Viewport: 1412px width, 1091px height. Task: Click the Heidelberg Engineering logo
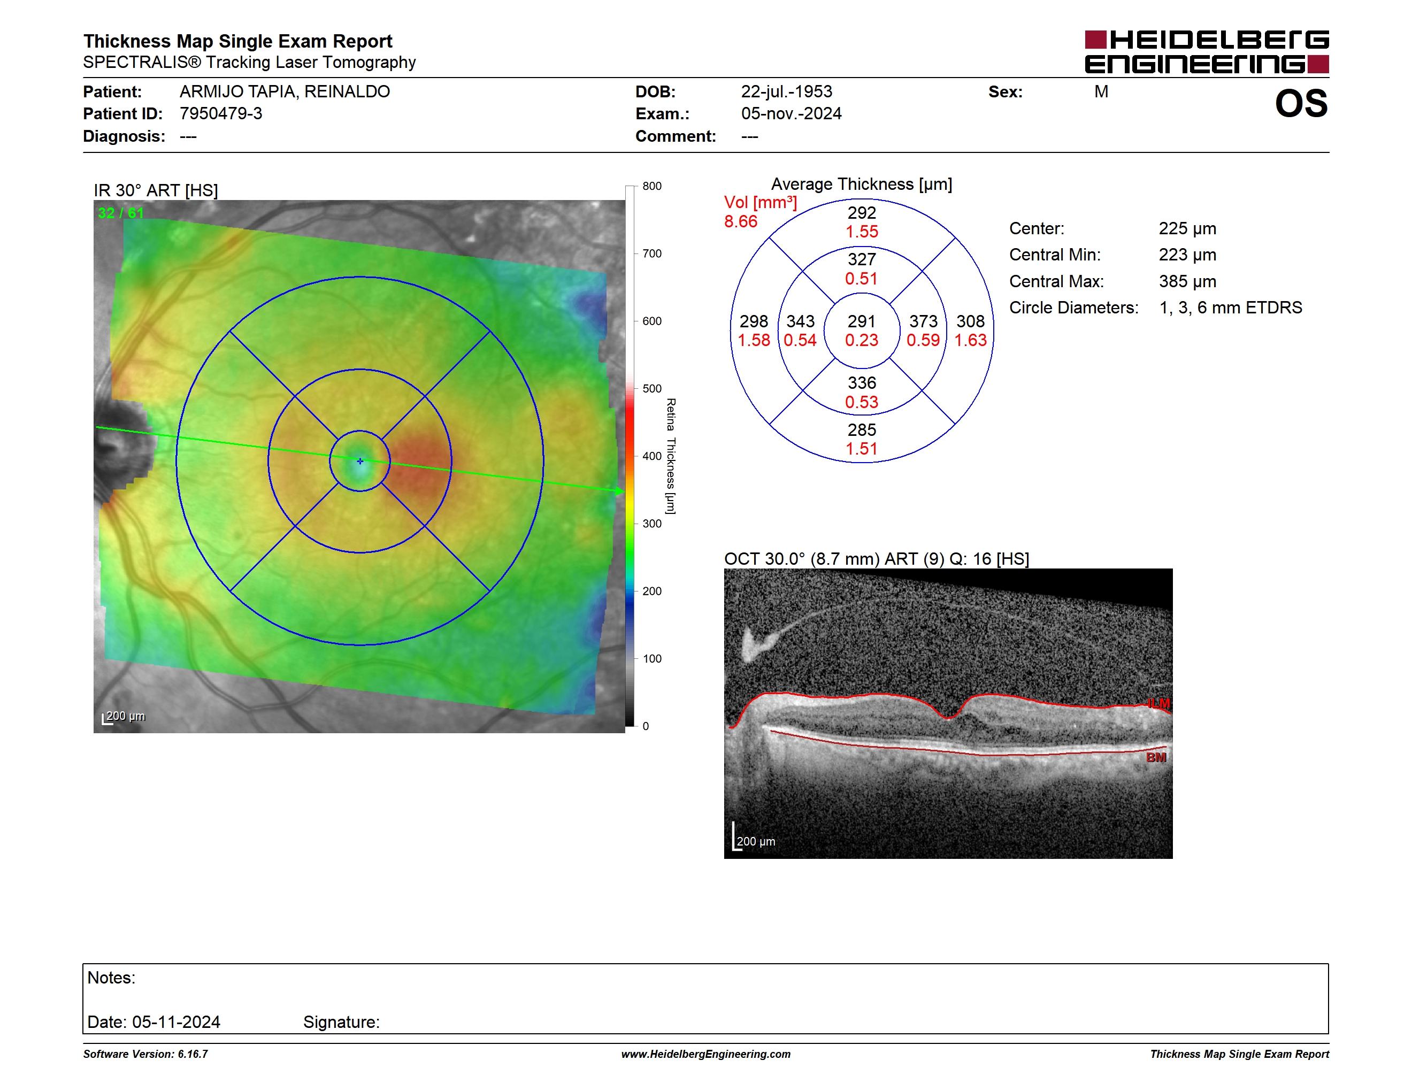(1207, 52)
